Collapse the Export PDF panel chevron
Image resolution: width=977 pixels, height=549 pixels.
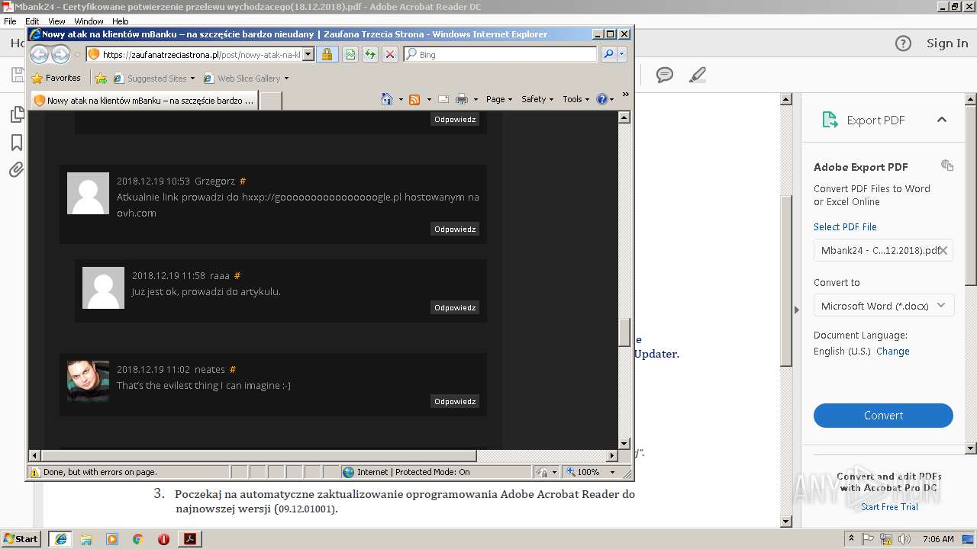[x=942, y=120]
